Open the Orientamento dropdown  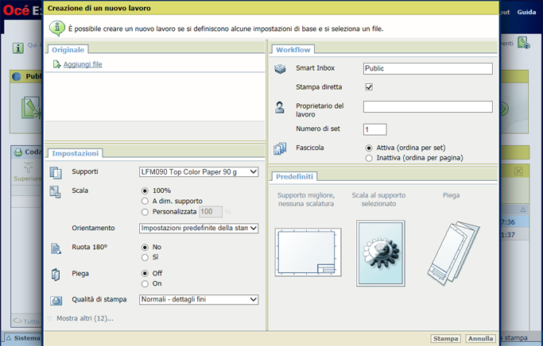coord(199,228)
